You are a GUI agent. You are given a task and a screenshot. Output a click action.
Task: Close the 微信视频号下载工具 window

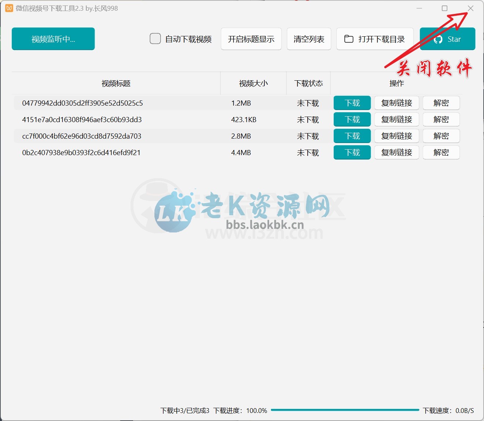point(470,8)
